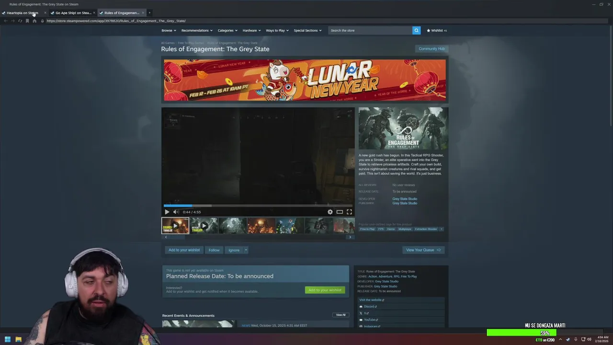Select the Game Trailer thumbnail
Screen dimensions: 613x345
[175, 226]
